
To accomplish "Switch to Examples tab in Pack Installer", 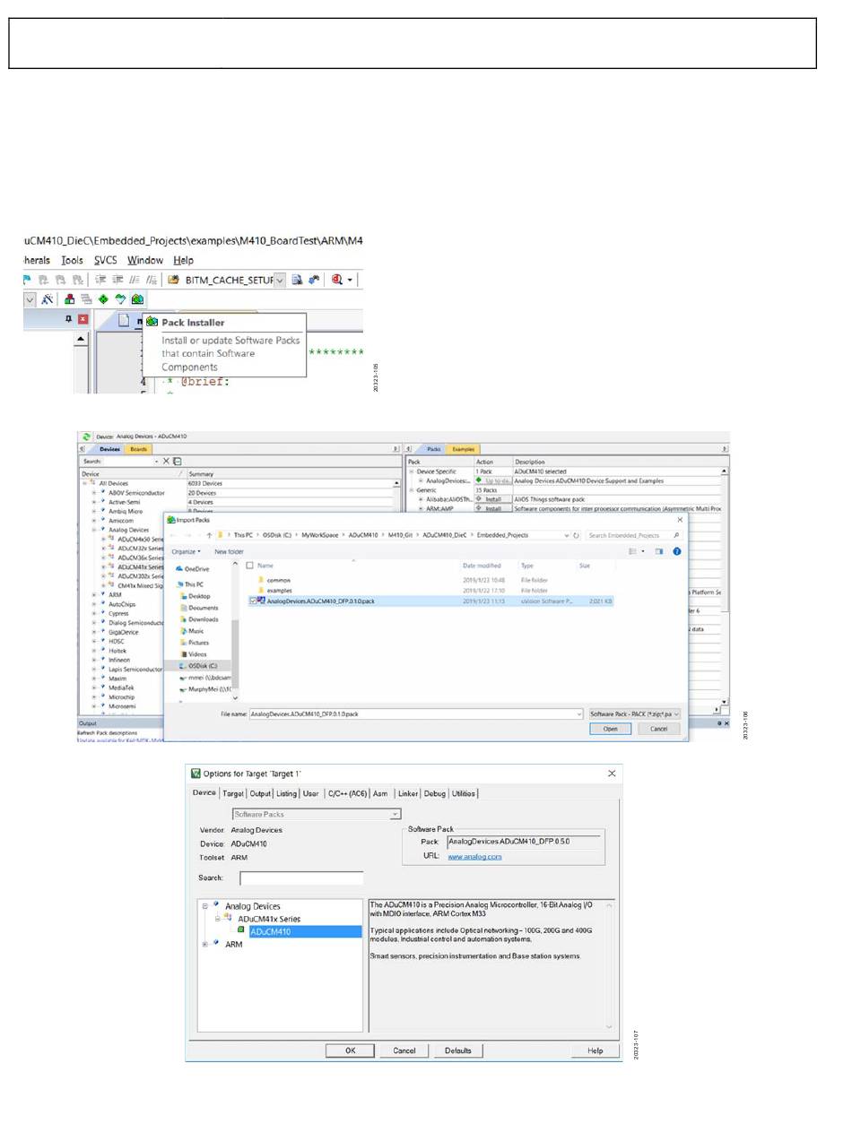I will [x=463, y=449].
